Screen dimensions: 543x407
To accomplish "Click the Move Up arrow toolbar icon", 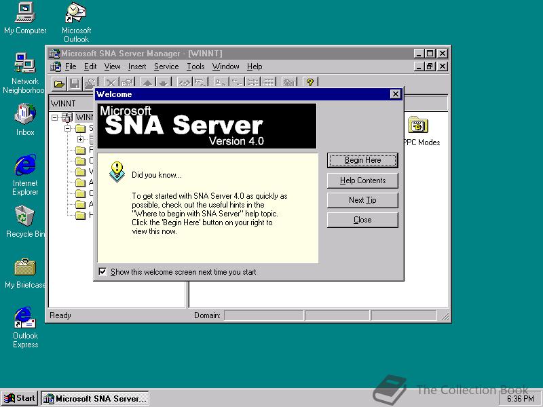I will click(147, 83).
